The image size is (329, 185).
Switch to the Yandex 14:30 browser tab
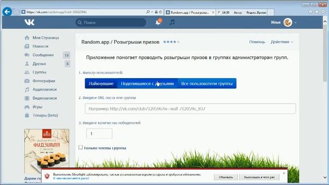(241, 12)
